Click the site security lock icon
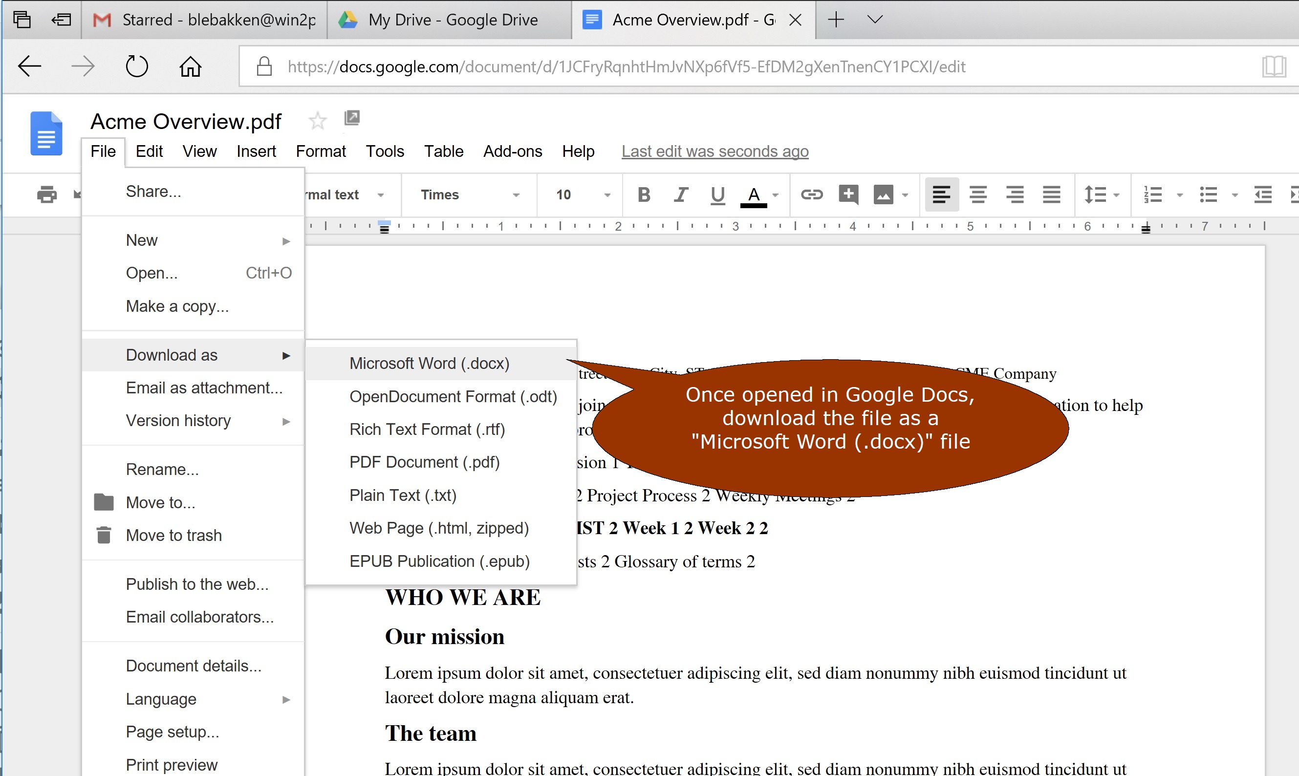 coord(264,66)
